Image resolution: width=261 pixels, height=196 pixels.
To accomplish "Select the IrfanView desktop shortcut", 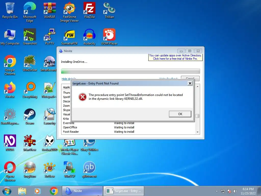I will tap(30, 143).
